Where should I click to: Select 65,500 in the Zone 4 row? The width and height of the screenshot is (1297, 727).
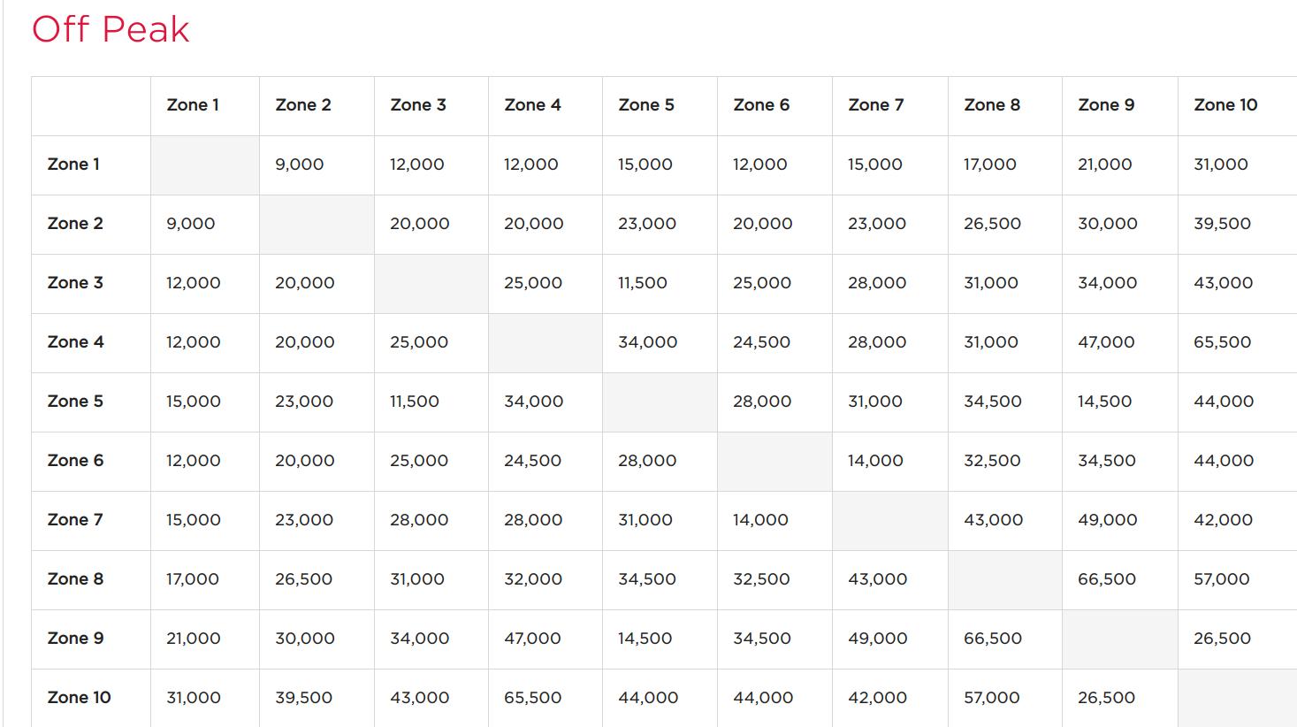click(x=1223, y=342)
